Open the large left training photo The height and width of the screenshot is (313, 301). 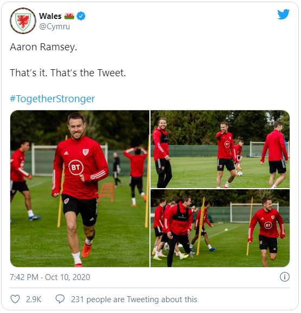tap(80, 189)
